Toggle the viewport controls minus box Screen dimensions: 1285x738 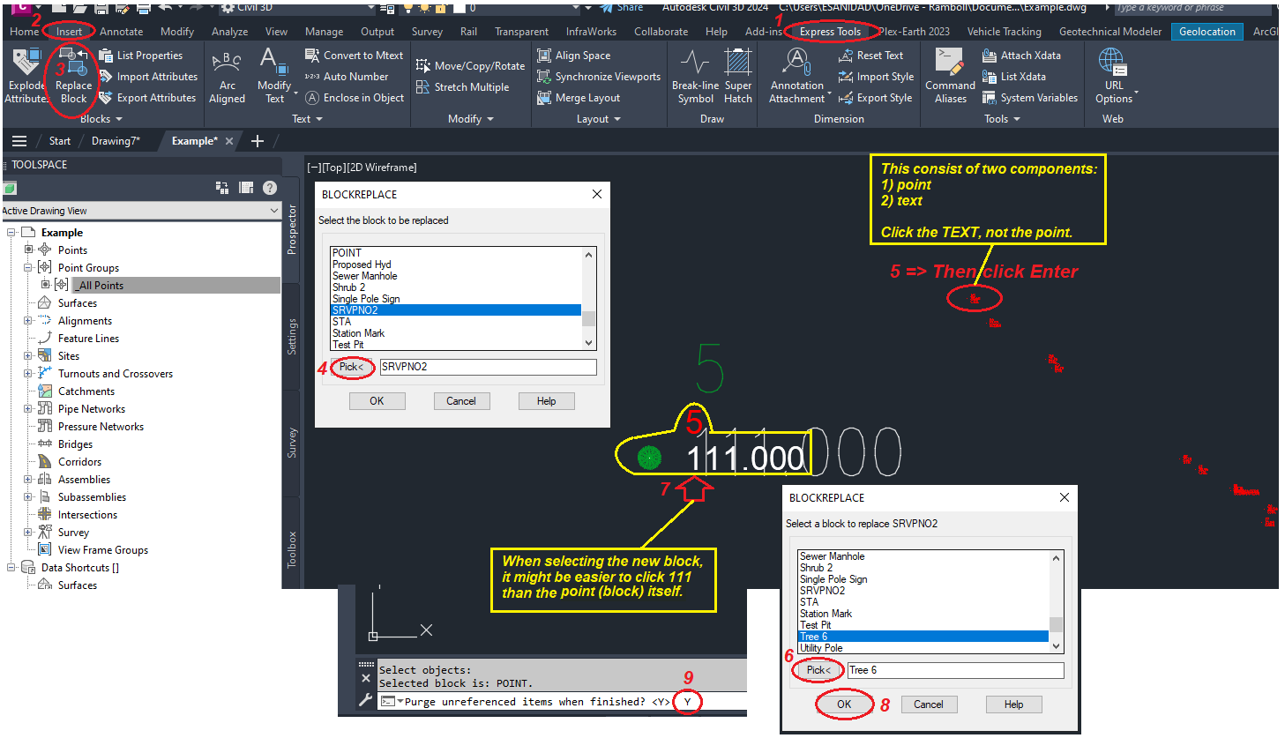316,168
